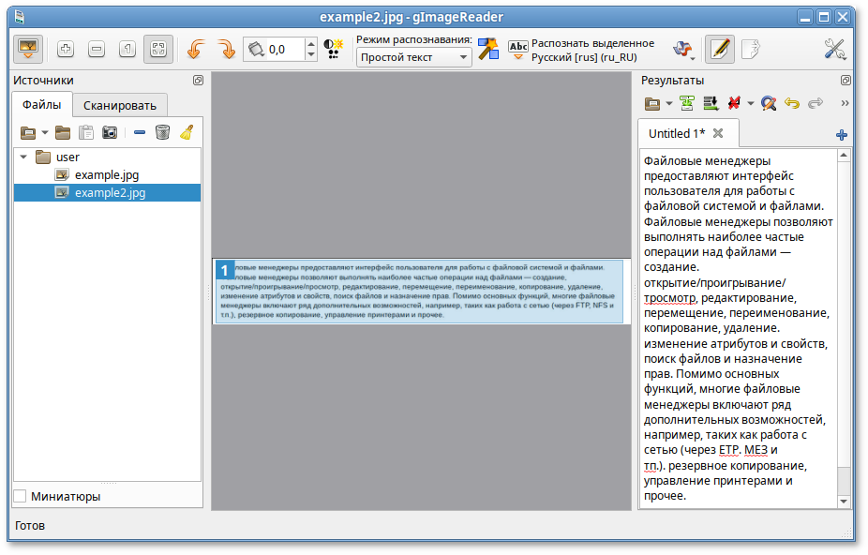The image size is (868, 555).
Task: Rotate the image right
Action: 226,50
